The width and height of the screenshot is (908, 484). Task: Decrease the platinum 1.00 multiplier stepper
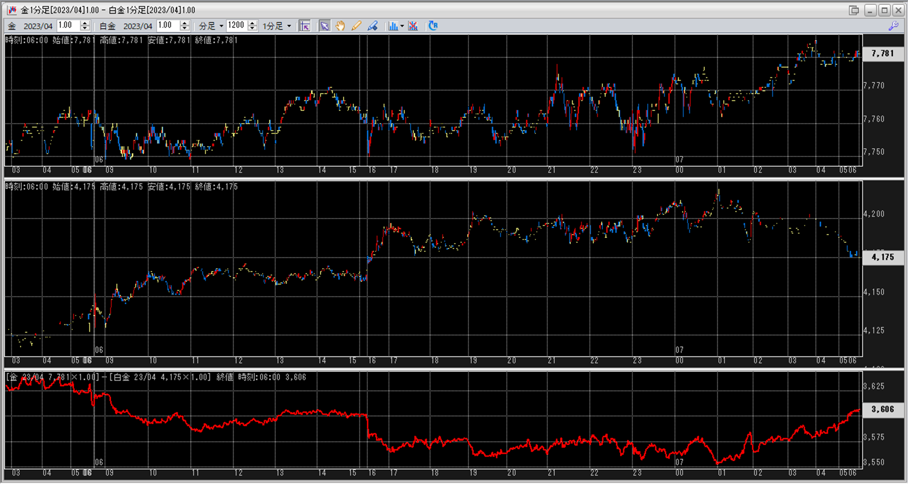pyautogui.click(x=184, y=29)
